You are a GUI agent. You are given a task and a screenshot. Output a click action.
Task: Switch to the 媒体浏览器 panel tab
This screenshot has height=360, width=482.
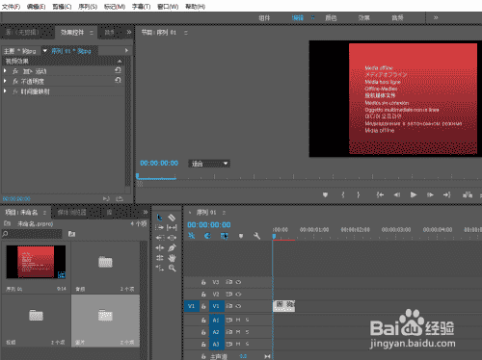click(x=71, y=212)
